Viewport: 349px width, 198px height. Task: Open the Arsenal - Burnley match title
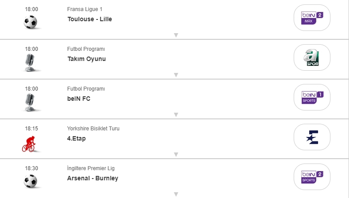tap(92, 178)
